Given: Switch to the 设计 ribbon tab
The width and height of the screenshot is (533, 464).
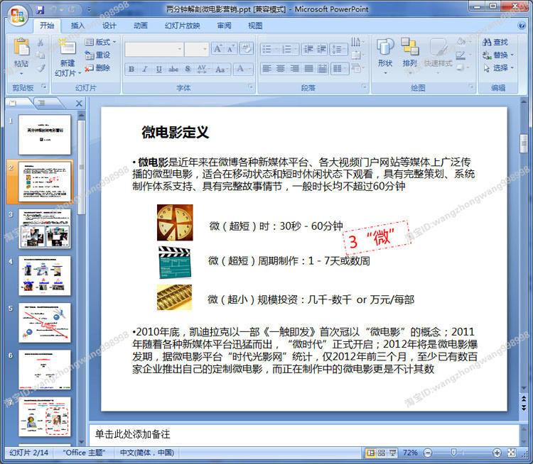Looking at the screenshot, I should click(x=109, y=26).
